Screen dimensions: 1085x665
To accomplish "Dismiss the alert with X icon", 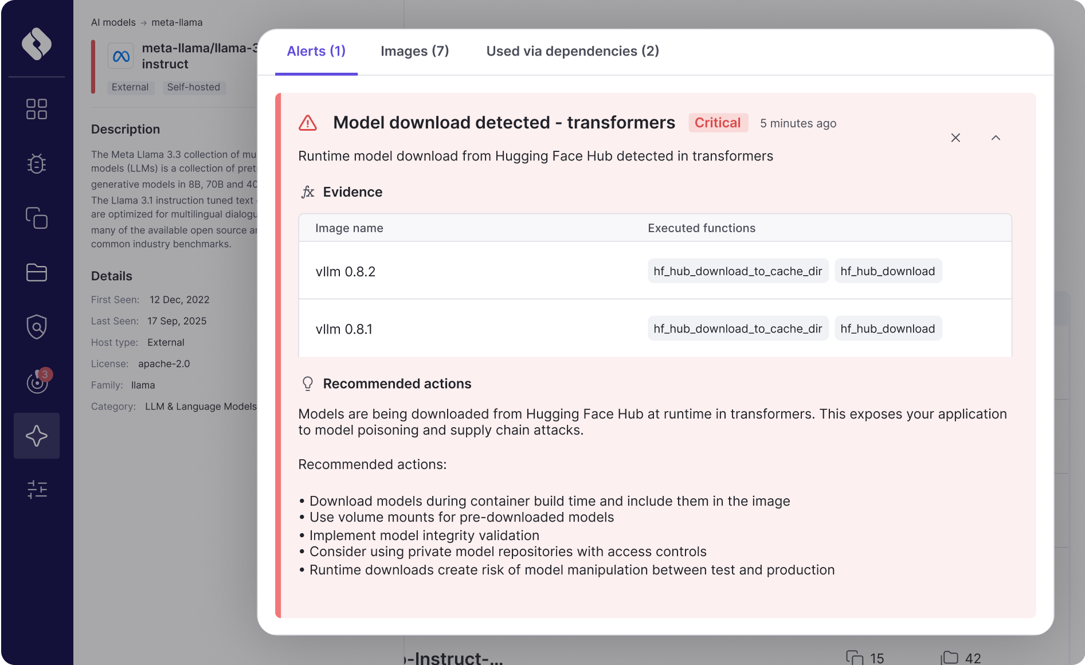I will [x=955, y=138].
